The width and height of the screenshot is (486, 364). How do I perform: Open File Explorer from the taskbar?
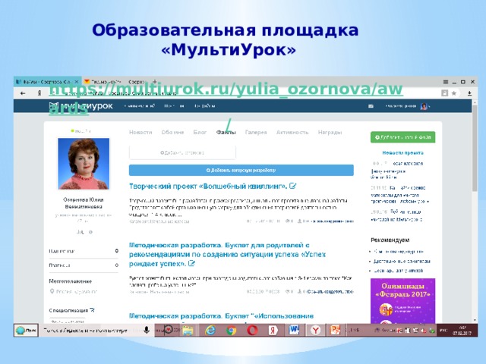[x=188, y=331]
